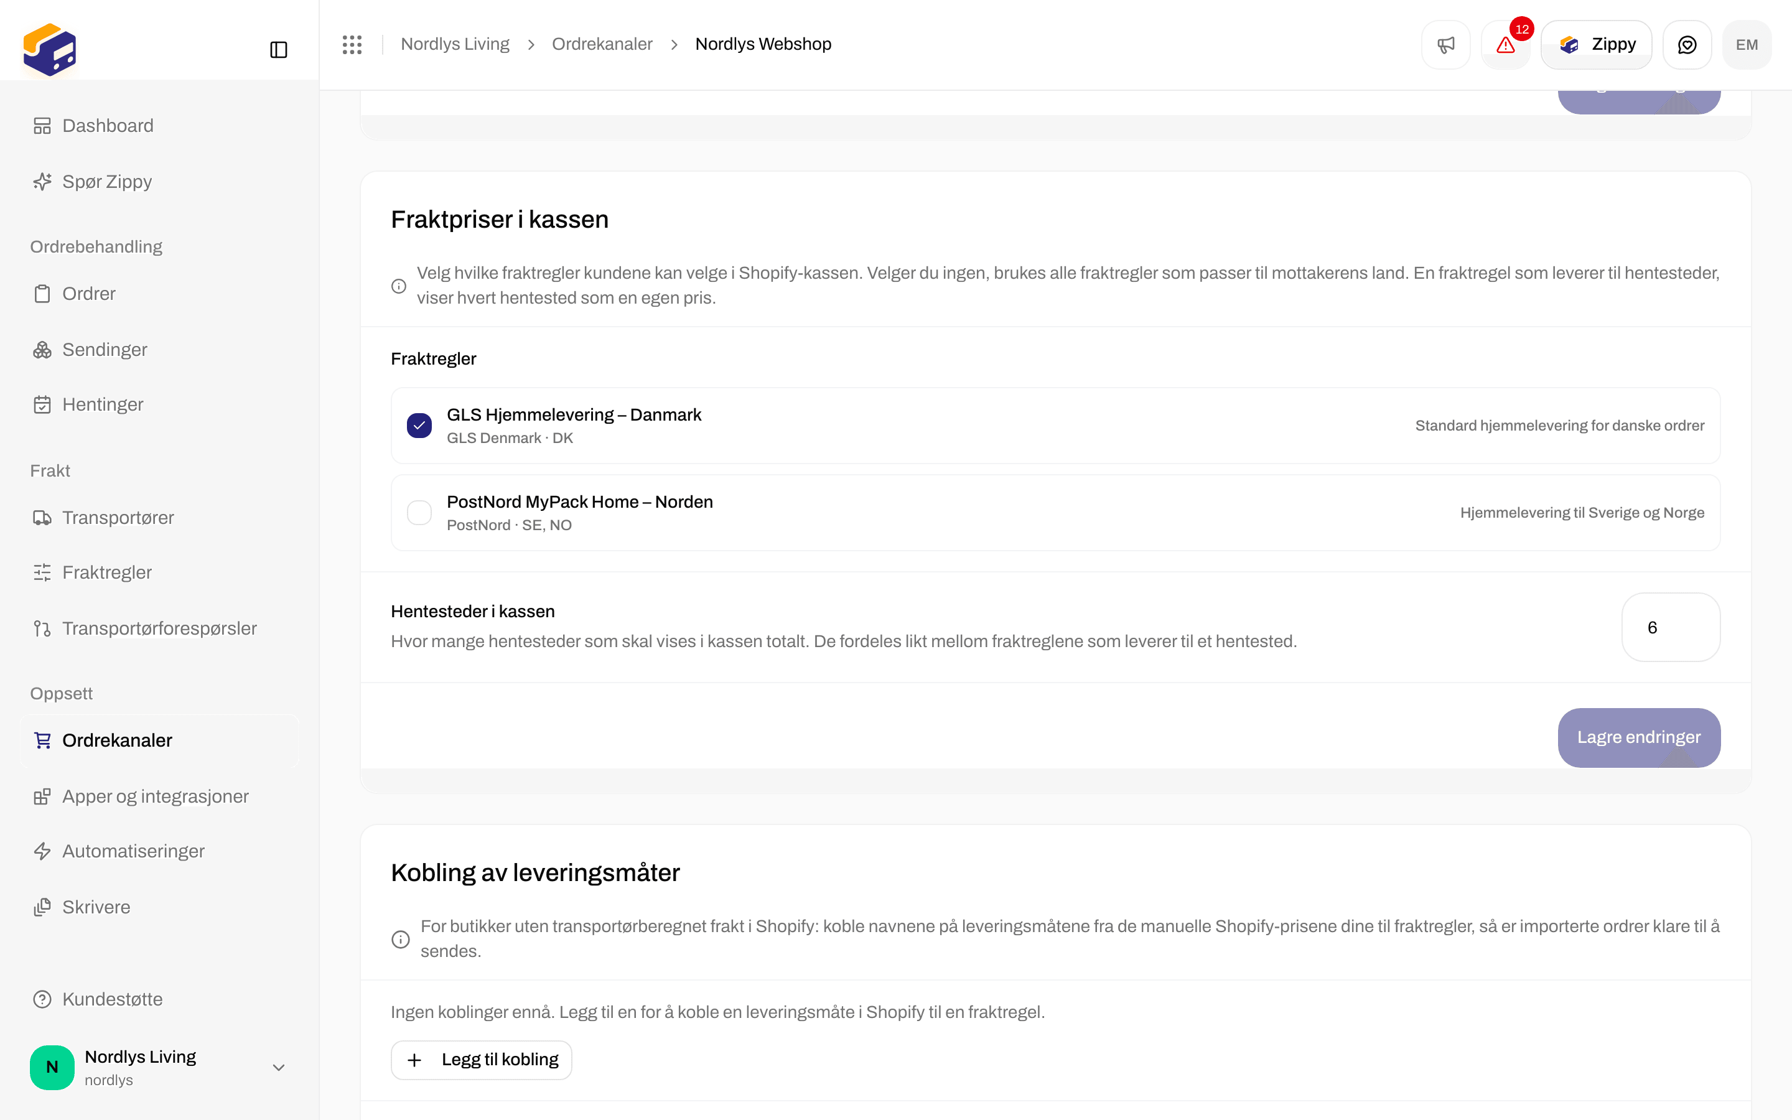Viewport: 1792px width, 1120px height.
Task: Go to Dashboard in the sidebar
Action: tap(160, 126)
